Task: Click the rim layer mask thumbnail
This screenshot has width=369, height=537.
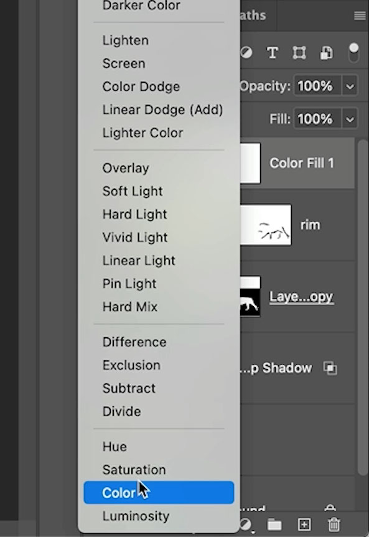Action: (266, 225)
